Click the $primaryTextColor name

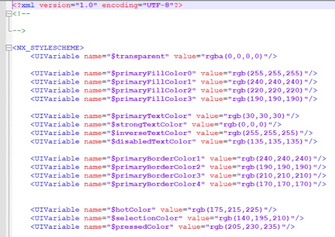coord(151,116)
